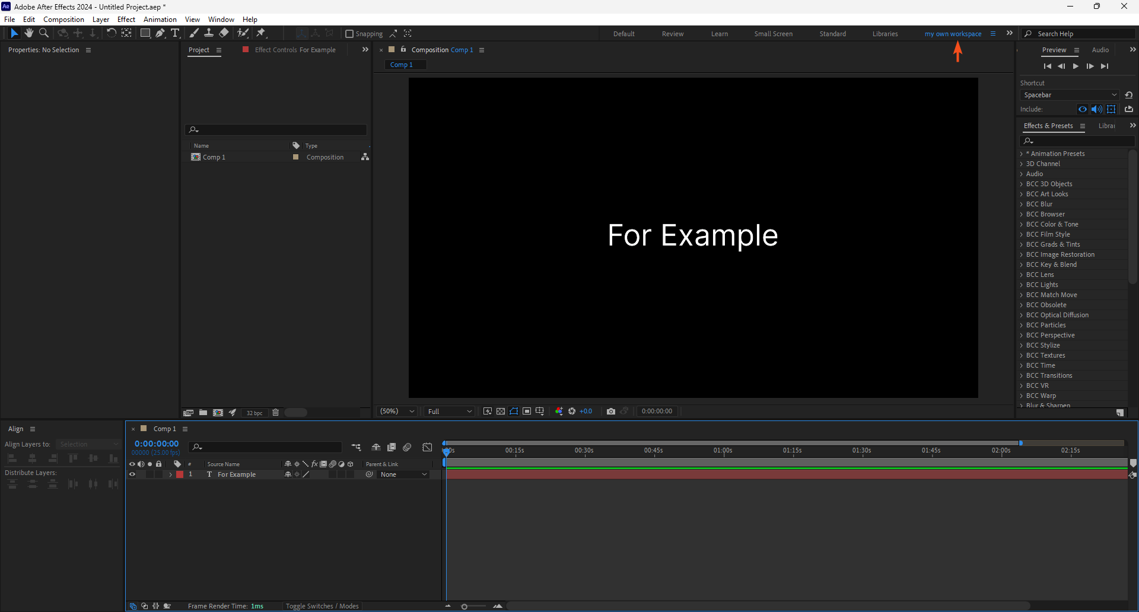Select the Puppet Pin tool

(x=261, y=33)
